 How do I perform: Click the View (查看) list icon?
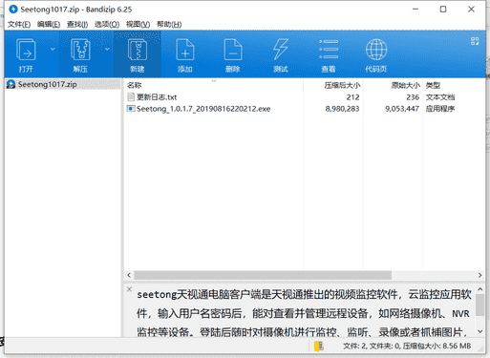pyautogui.click(x=329, y=50)
